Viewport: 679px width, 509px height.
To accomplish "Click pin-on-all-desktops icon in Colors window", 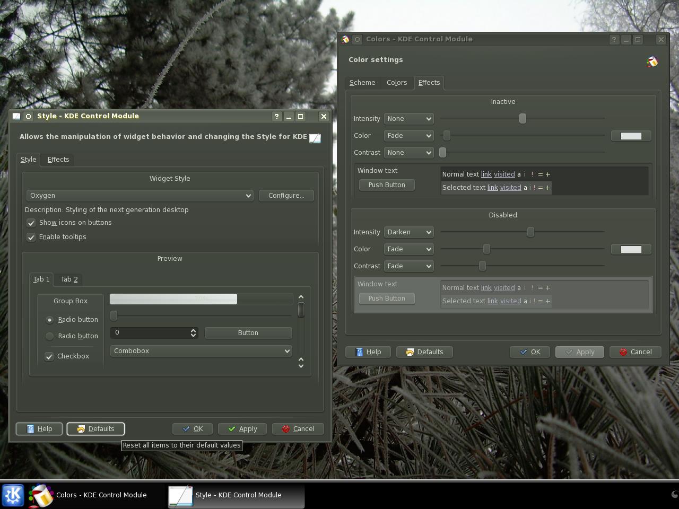I will click(358, 39).
